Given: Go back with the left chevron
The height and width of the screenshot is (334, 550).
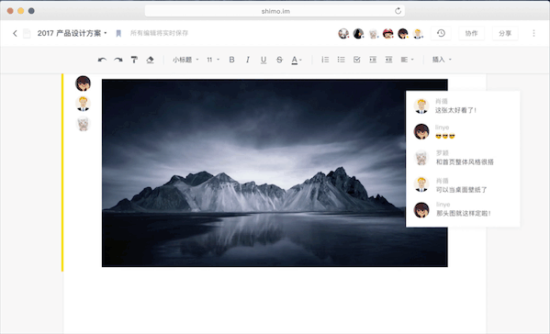Looking at the screenshot, I should coord(15,33).
